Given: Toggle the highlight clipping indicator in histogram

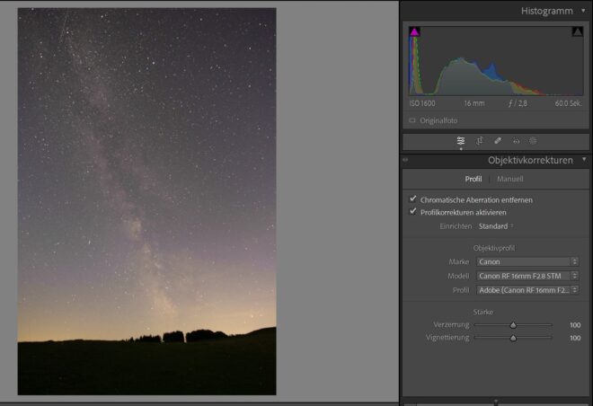Looking at the screenshot, I should point(577,32).
